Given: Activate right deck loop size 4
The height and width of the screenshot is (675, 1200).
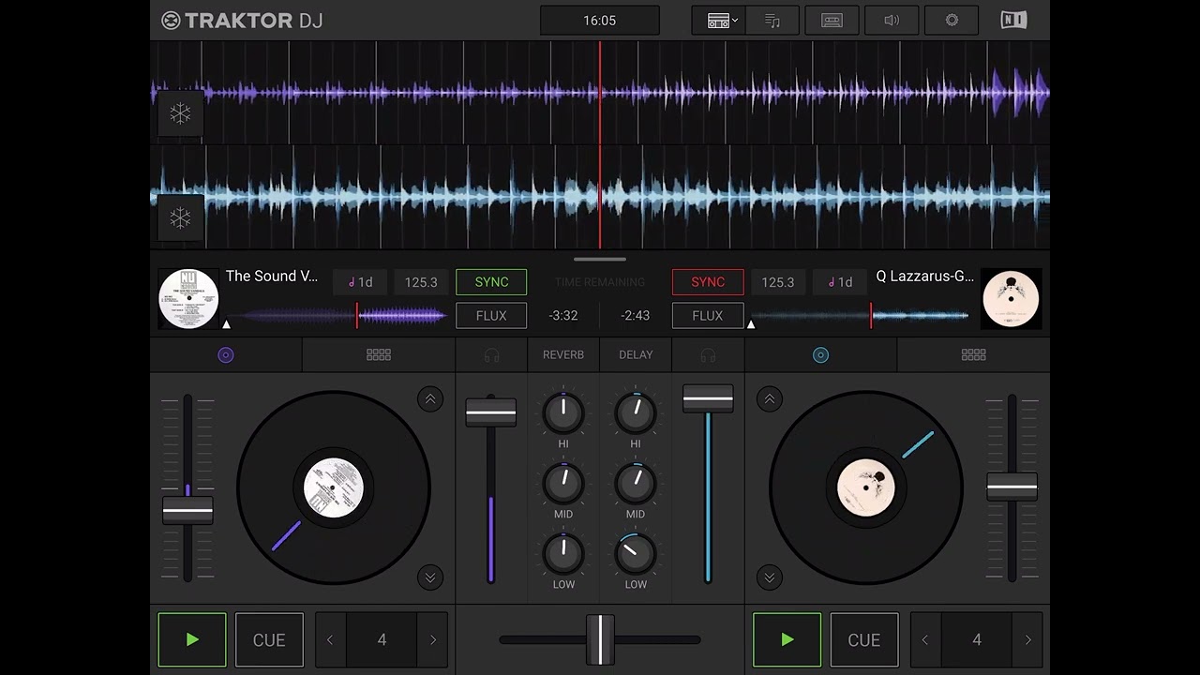Looking at the screenshot, I should (977, 640).
